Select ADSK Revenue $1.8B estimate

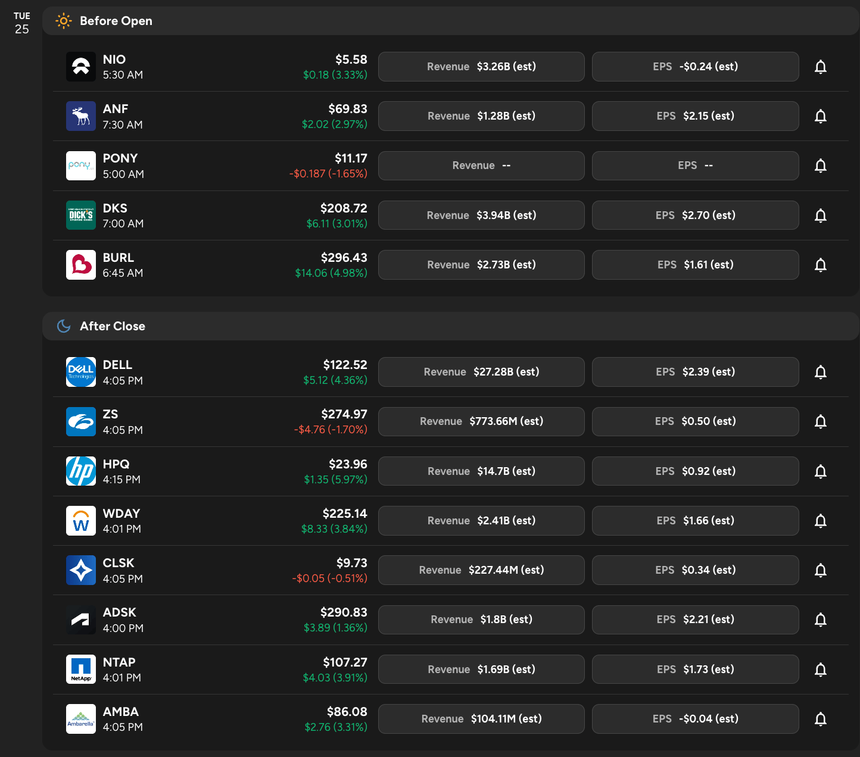coord(481,620)
